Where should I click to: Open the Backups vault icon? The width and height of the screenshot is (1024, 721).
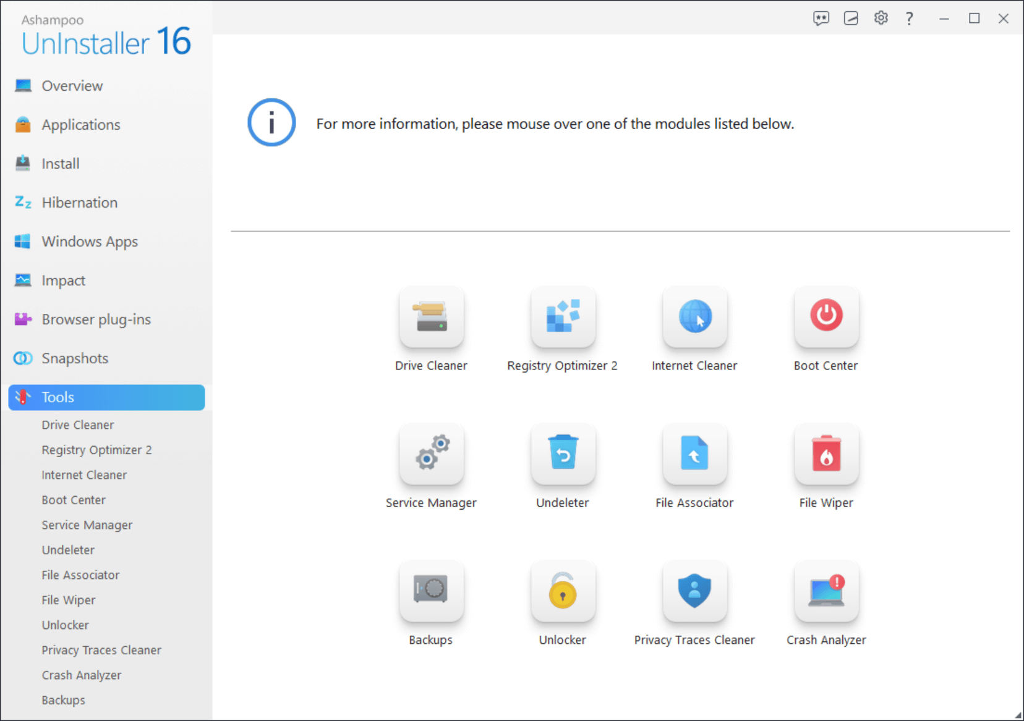431,591
